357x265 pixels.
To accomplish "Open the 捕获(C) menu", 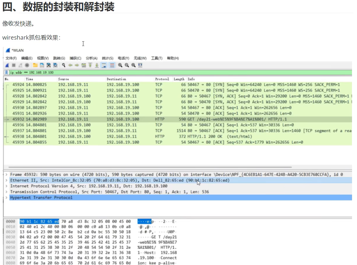I will tap(75, 58).
